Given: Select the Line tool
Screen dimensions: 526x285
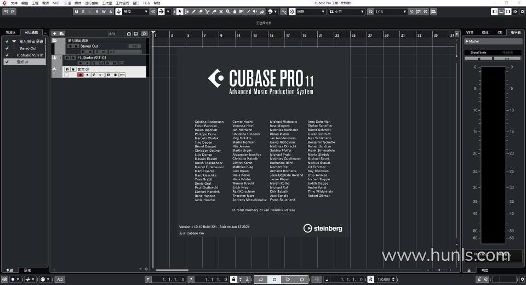Looking at the screenshot, I should pos(248,12).
